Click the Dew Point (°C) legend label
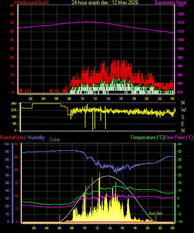 point(179,137)
